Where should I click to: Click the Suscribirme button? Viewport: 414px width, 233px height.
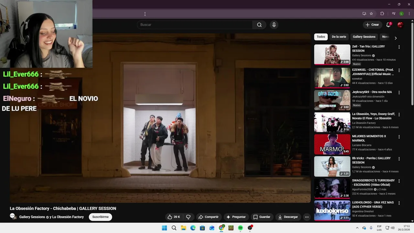100,217
